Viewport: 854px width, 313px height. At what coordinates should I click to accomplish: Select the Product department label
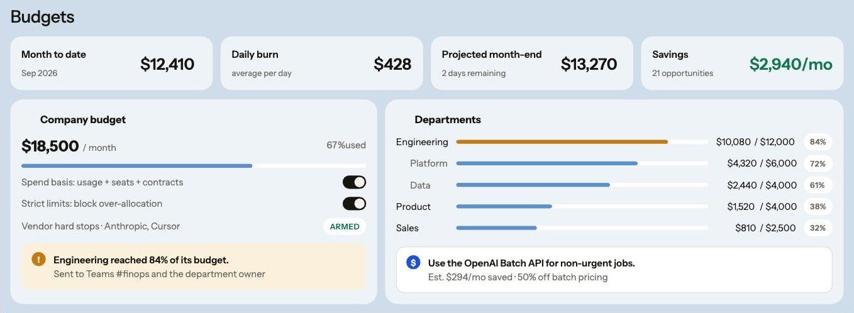[413, 207]
